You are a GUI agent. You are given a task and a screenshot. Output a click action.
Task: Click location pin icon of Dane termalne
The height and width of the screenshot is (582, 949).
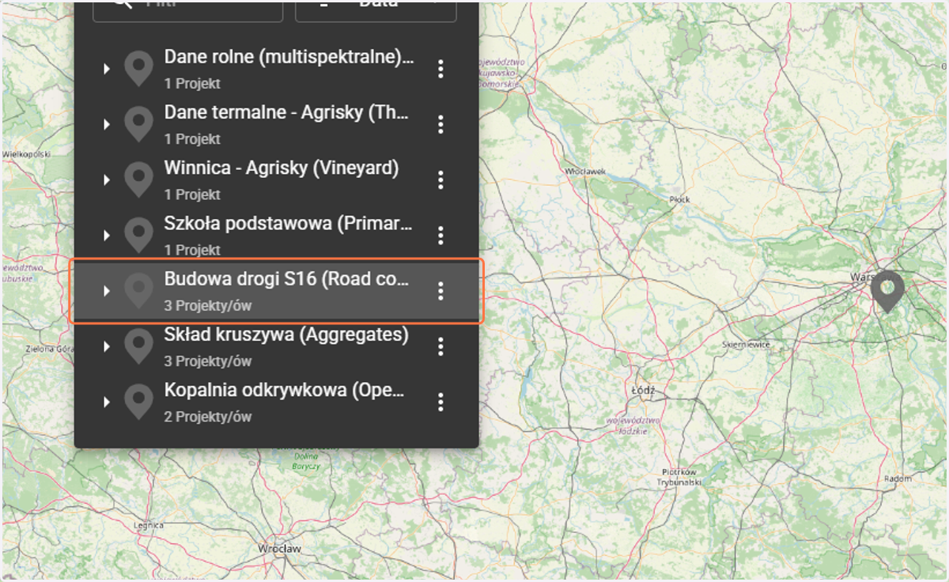139,124
